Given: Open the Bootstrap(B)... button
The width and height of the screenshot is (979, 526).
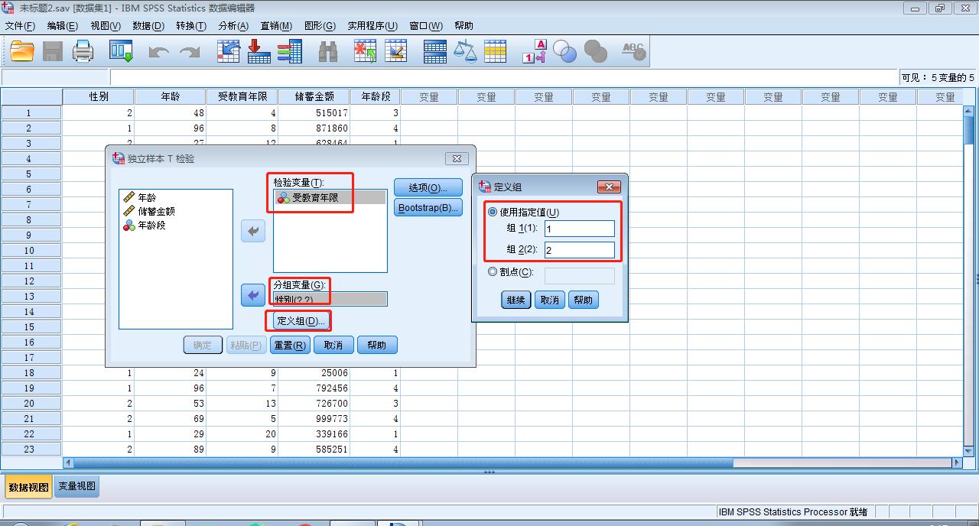Looking at the screenshot, I should click(428, 208).
